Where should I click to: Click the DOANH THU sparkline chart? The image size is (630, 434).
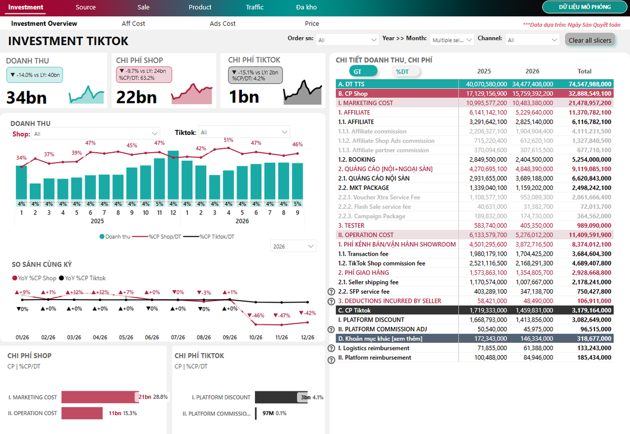pyautogui.click(x=87, y=94)
